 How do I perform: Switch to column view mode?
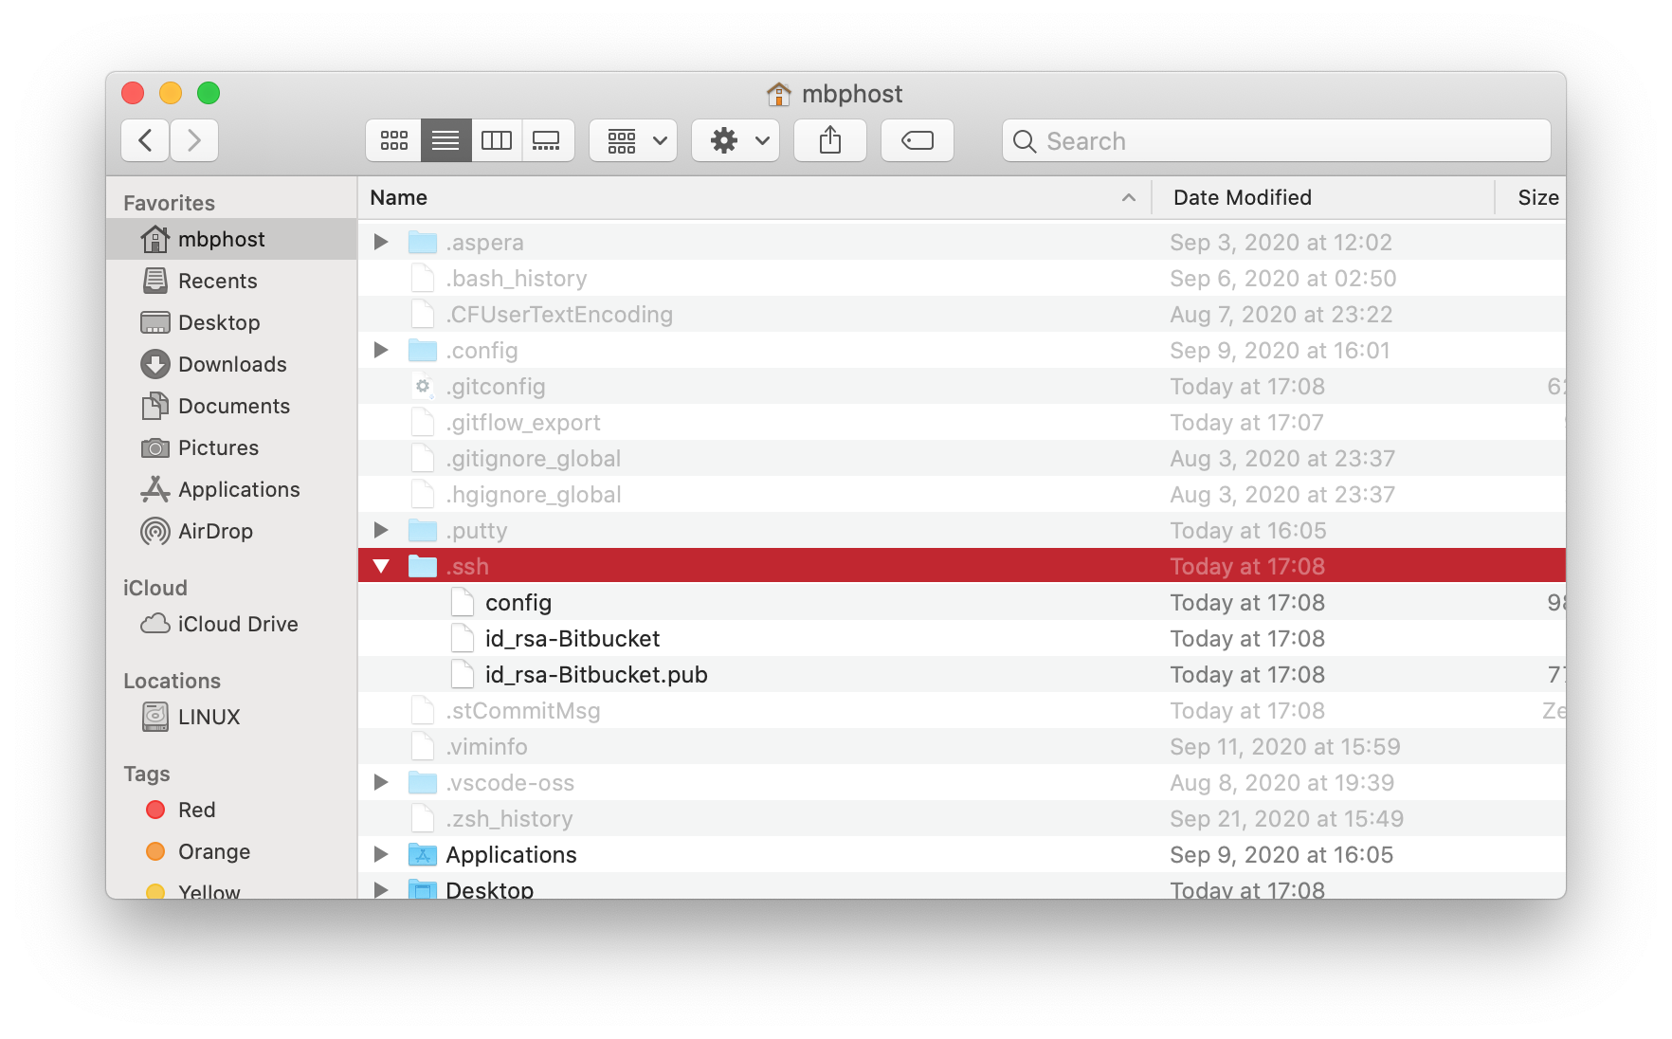click(496, 141)
